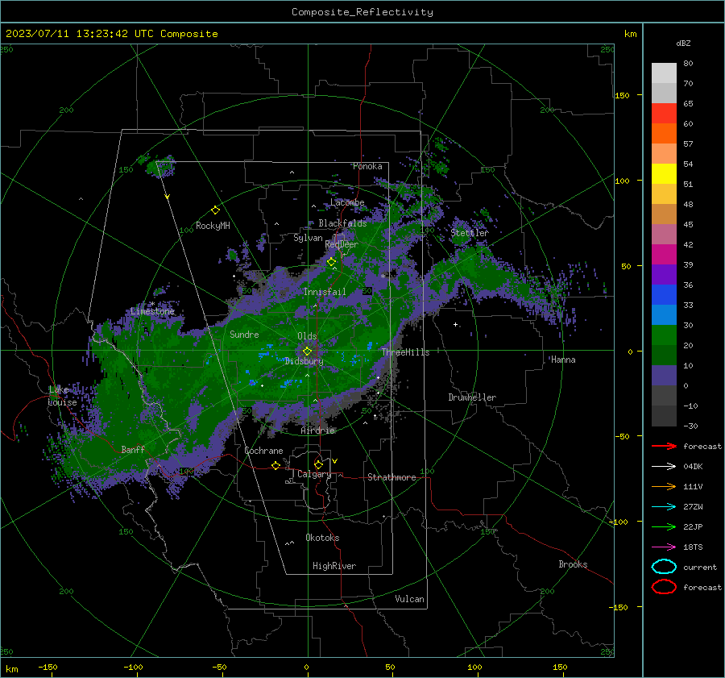
Task: Click the Hanna town label
Action: 563,360
